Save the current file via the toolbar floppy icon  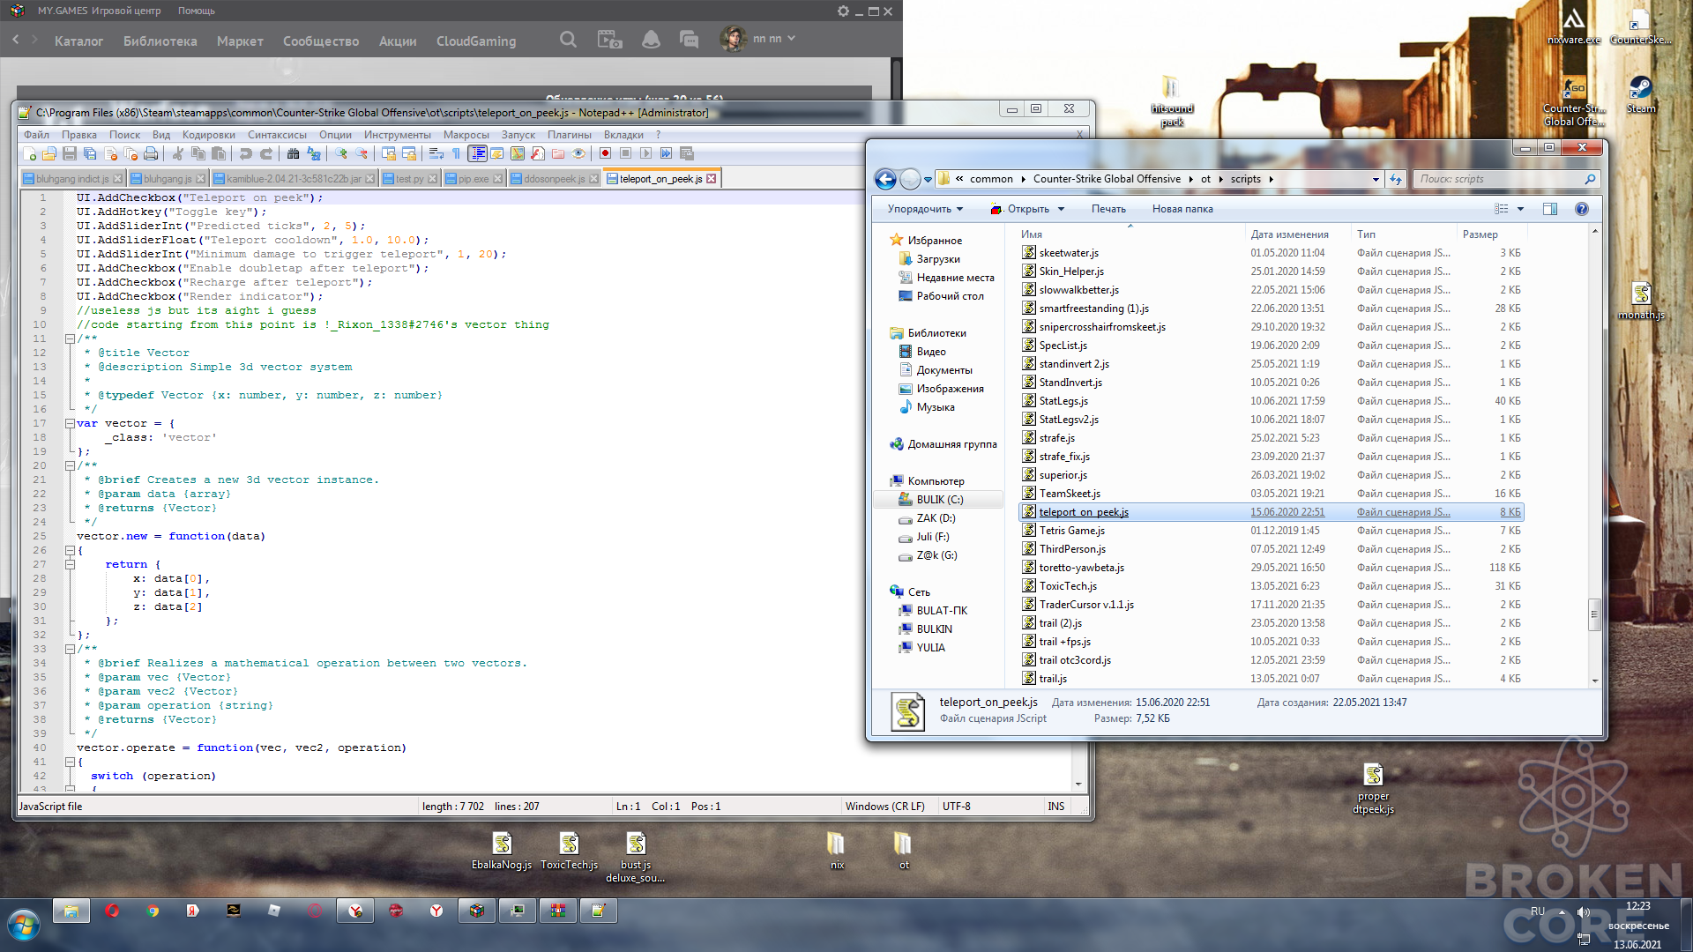click(70, 153)
